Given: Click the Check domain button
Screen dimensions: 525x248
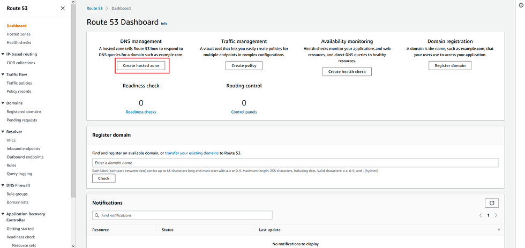Looking at the screenshot, I should pyautogui.click(x=104, y=179).
